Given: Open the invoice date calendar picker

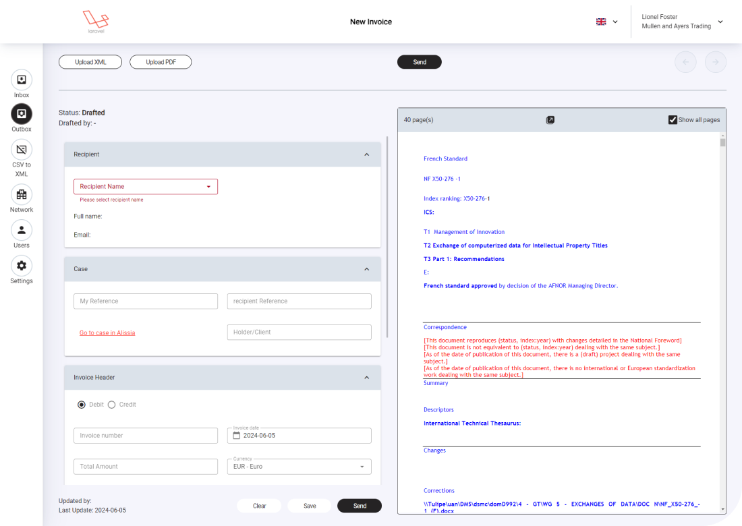Looking at the screenshot, I should point(237,436).
